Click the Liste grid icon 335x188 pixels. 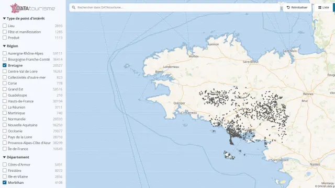point(320,7)
